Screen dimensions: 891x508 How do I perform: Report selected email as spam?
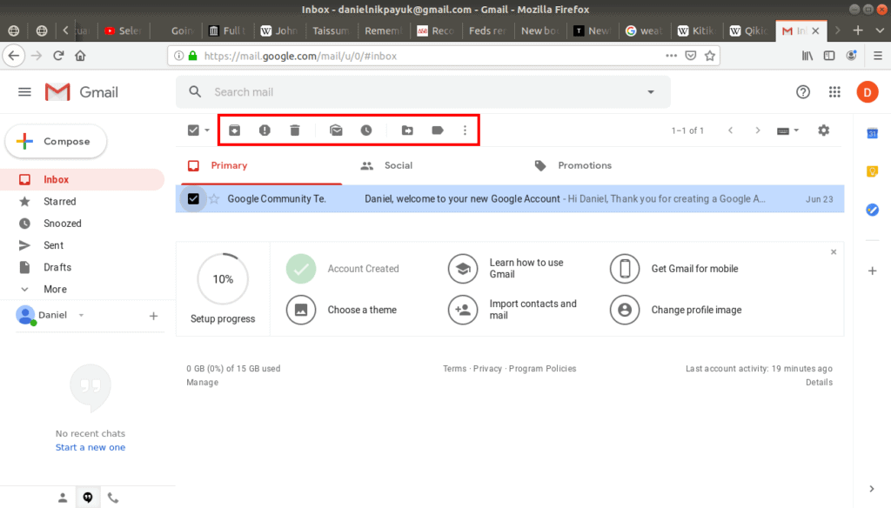pyautogui.click(x=265, y=130)
